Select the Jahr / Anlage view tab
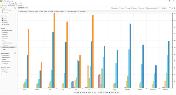 point(43,11)
